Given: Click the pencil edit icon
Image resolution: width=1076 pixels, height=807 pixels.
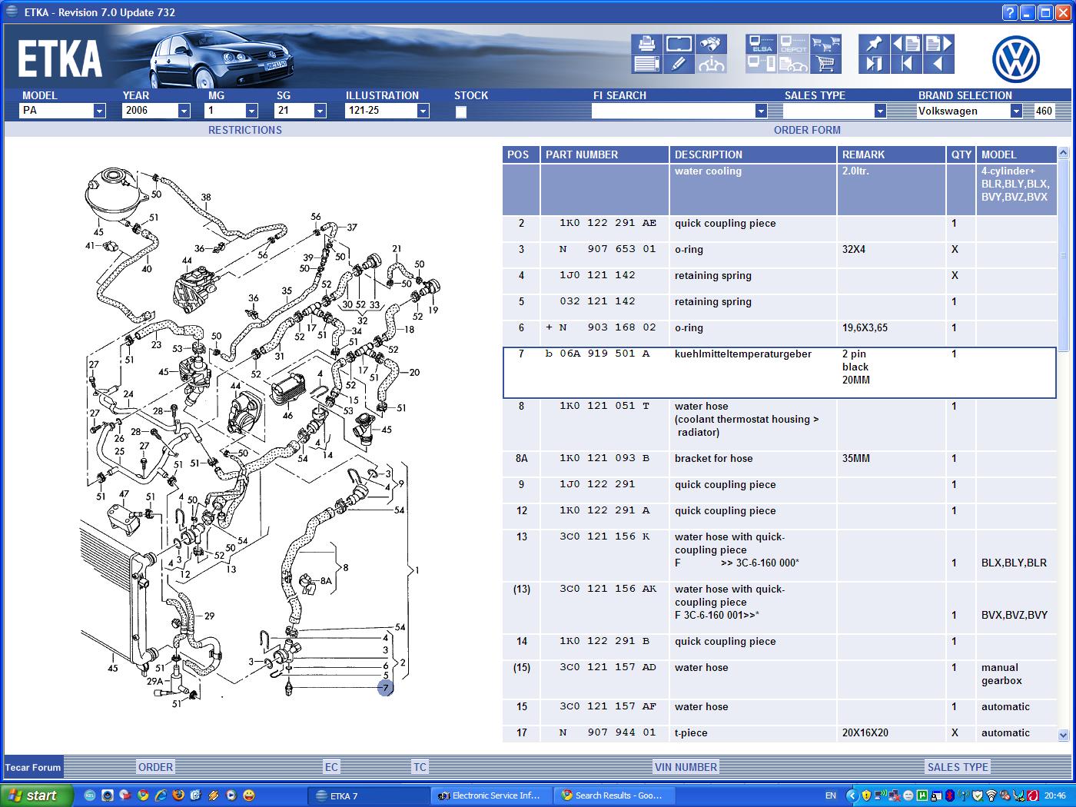Looking at the screenshot, I should click(679, 65).
